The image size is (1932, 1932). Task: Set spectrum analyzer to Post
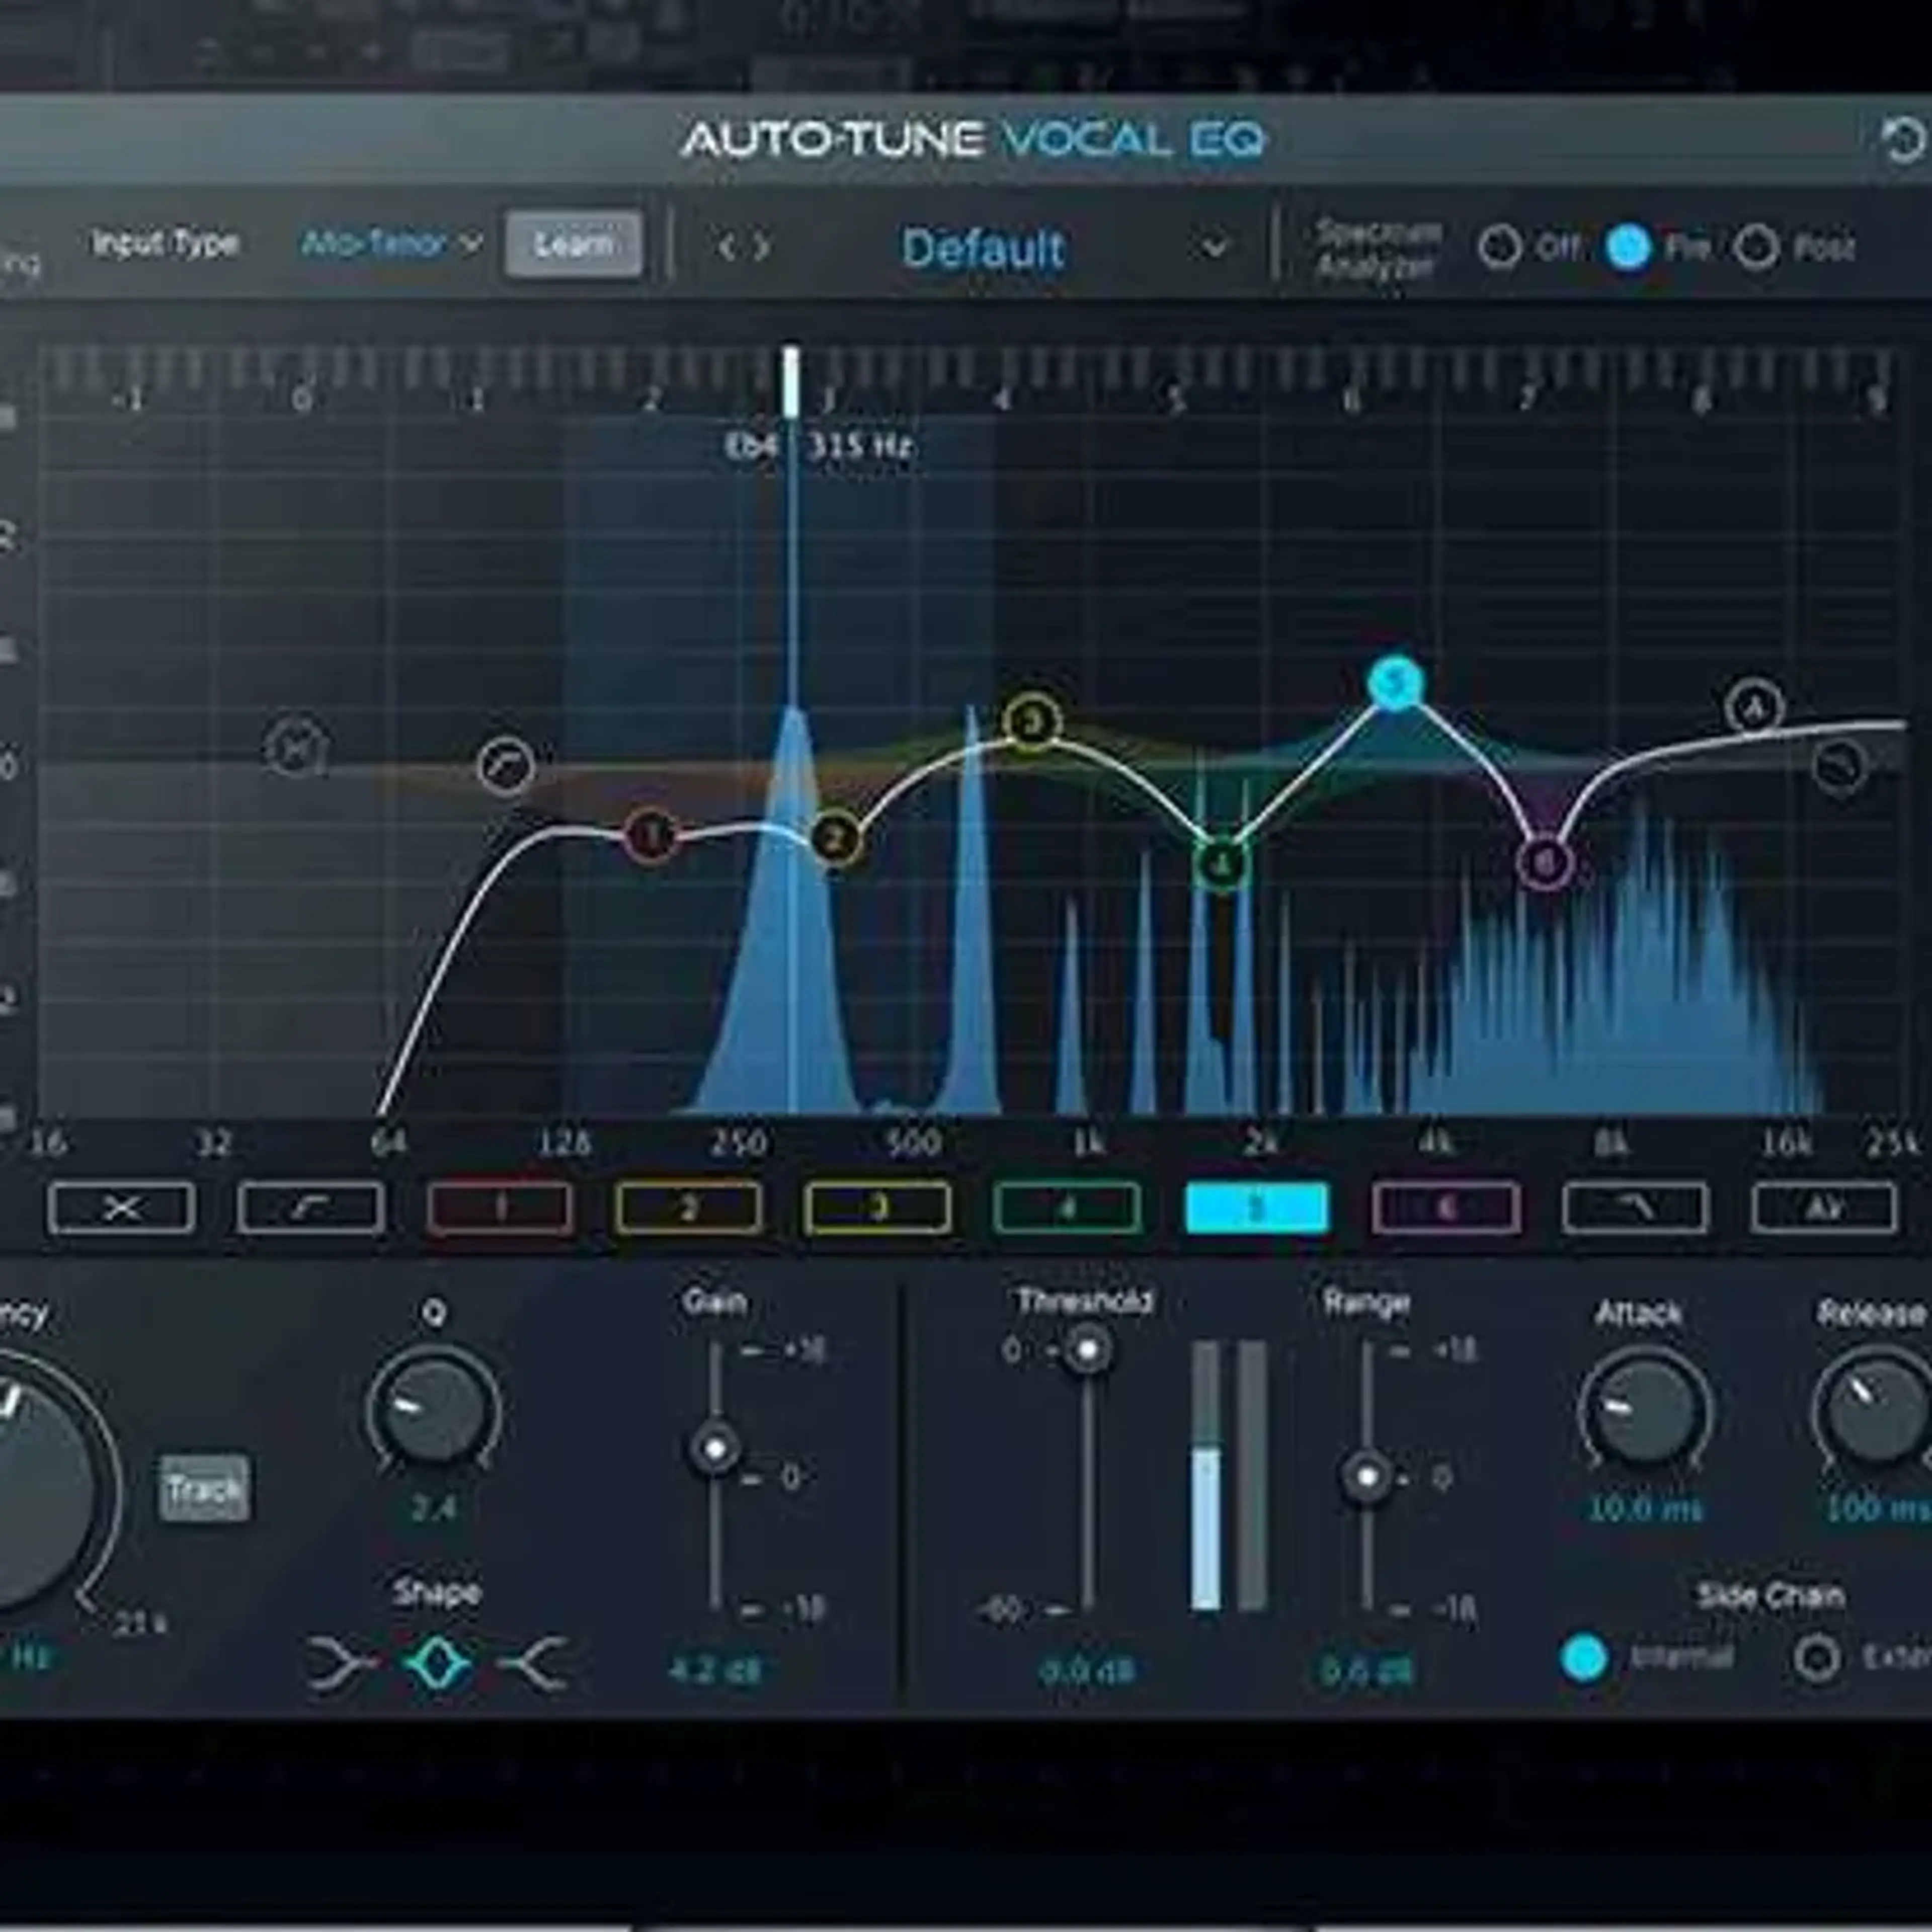pos(1756,247)
